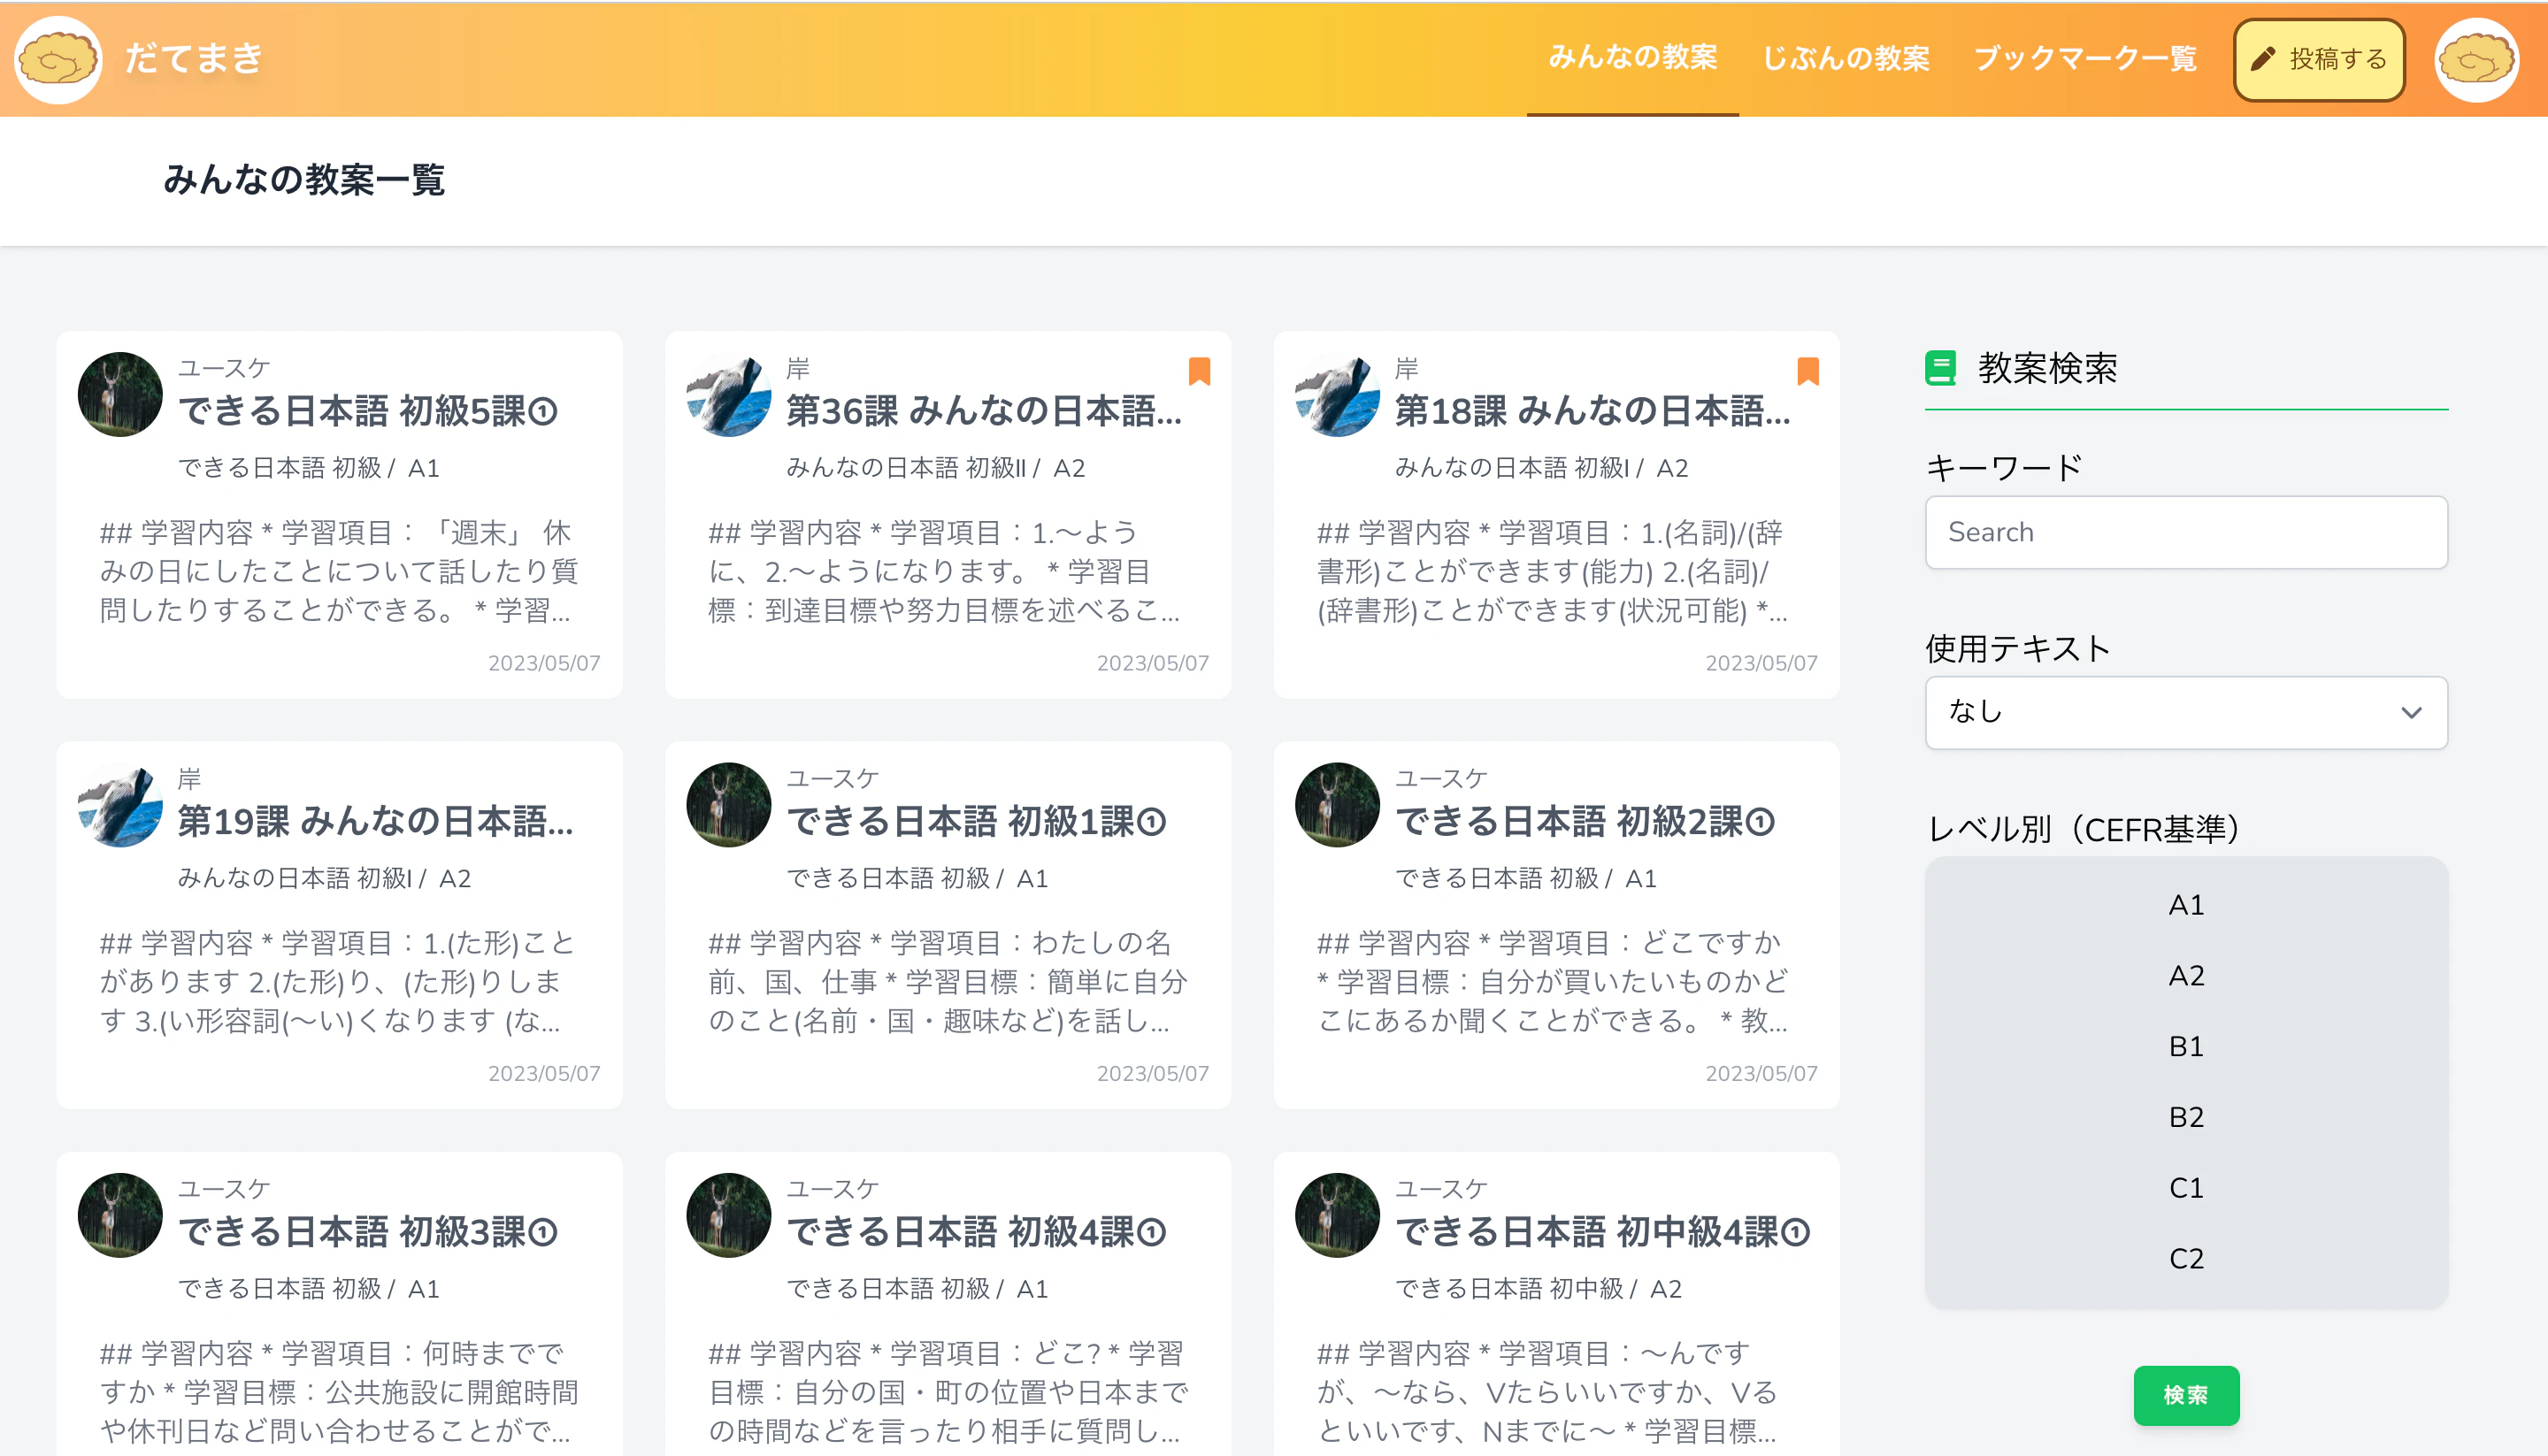Click date 2023/05/07 on 初級5課 card

click(544, 663)
